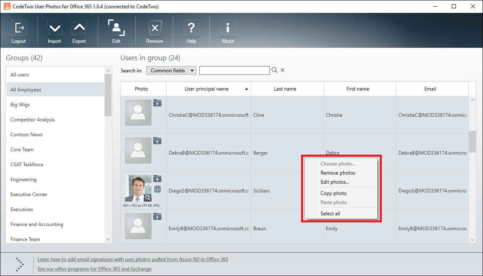Click the Photo column header
483x276 pixels.
143,89
